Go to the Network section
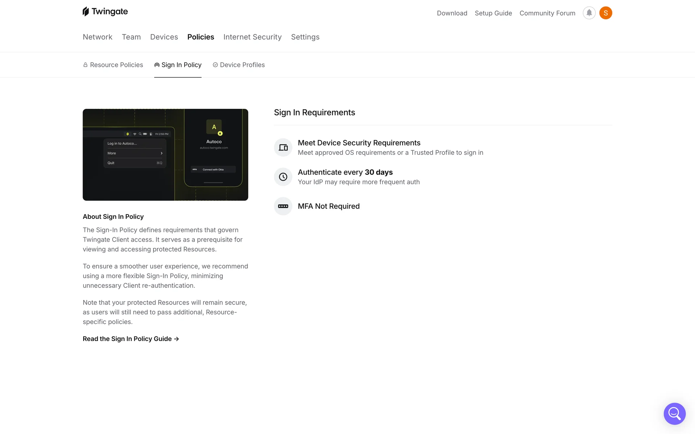This screenshot has width=695, height=434. point(97,37)
